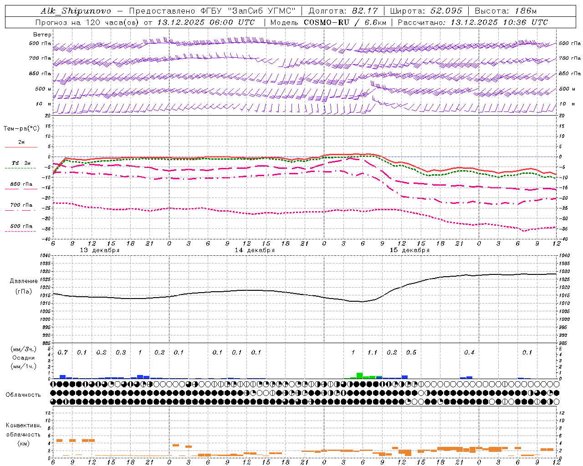The height and width of the screenshot is (466, 583).
Task: Click the red 2м temperature legend line
Action: tap(21, 147)
